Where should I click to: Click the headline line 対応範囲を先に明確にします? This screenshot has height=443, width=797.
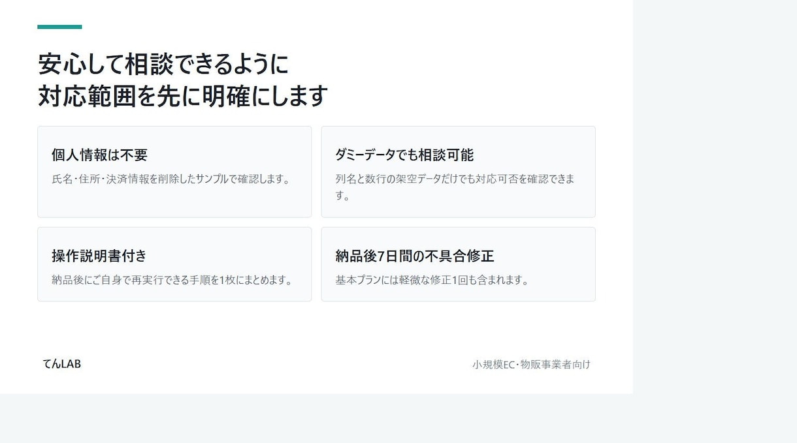pos(182,95)
